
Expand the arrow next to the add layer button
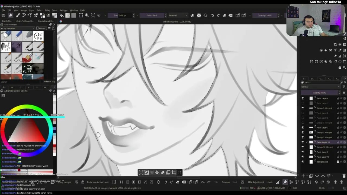pyautogui.click(x=307, y=176)
